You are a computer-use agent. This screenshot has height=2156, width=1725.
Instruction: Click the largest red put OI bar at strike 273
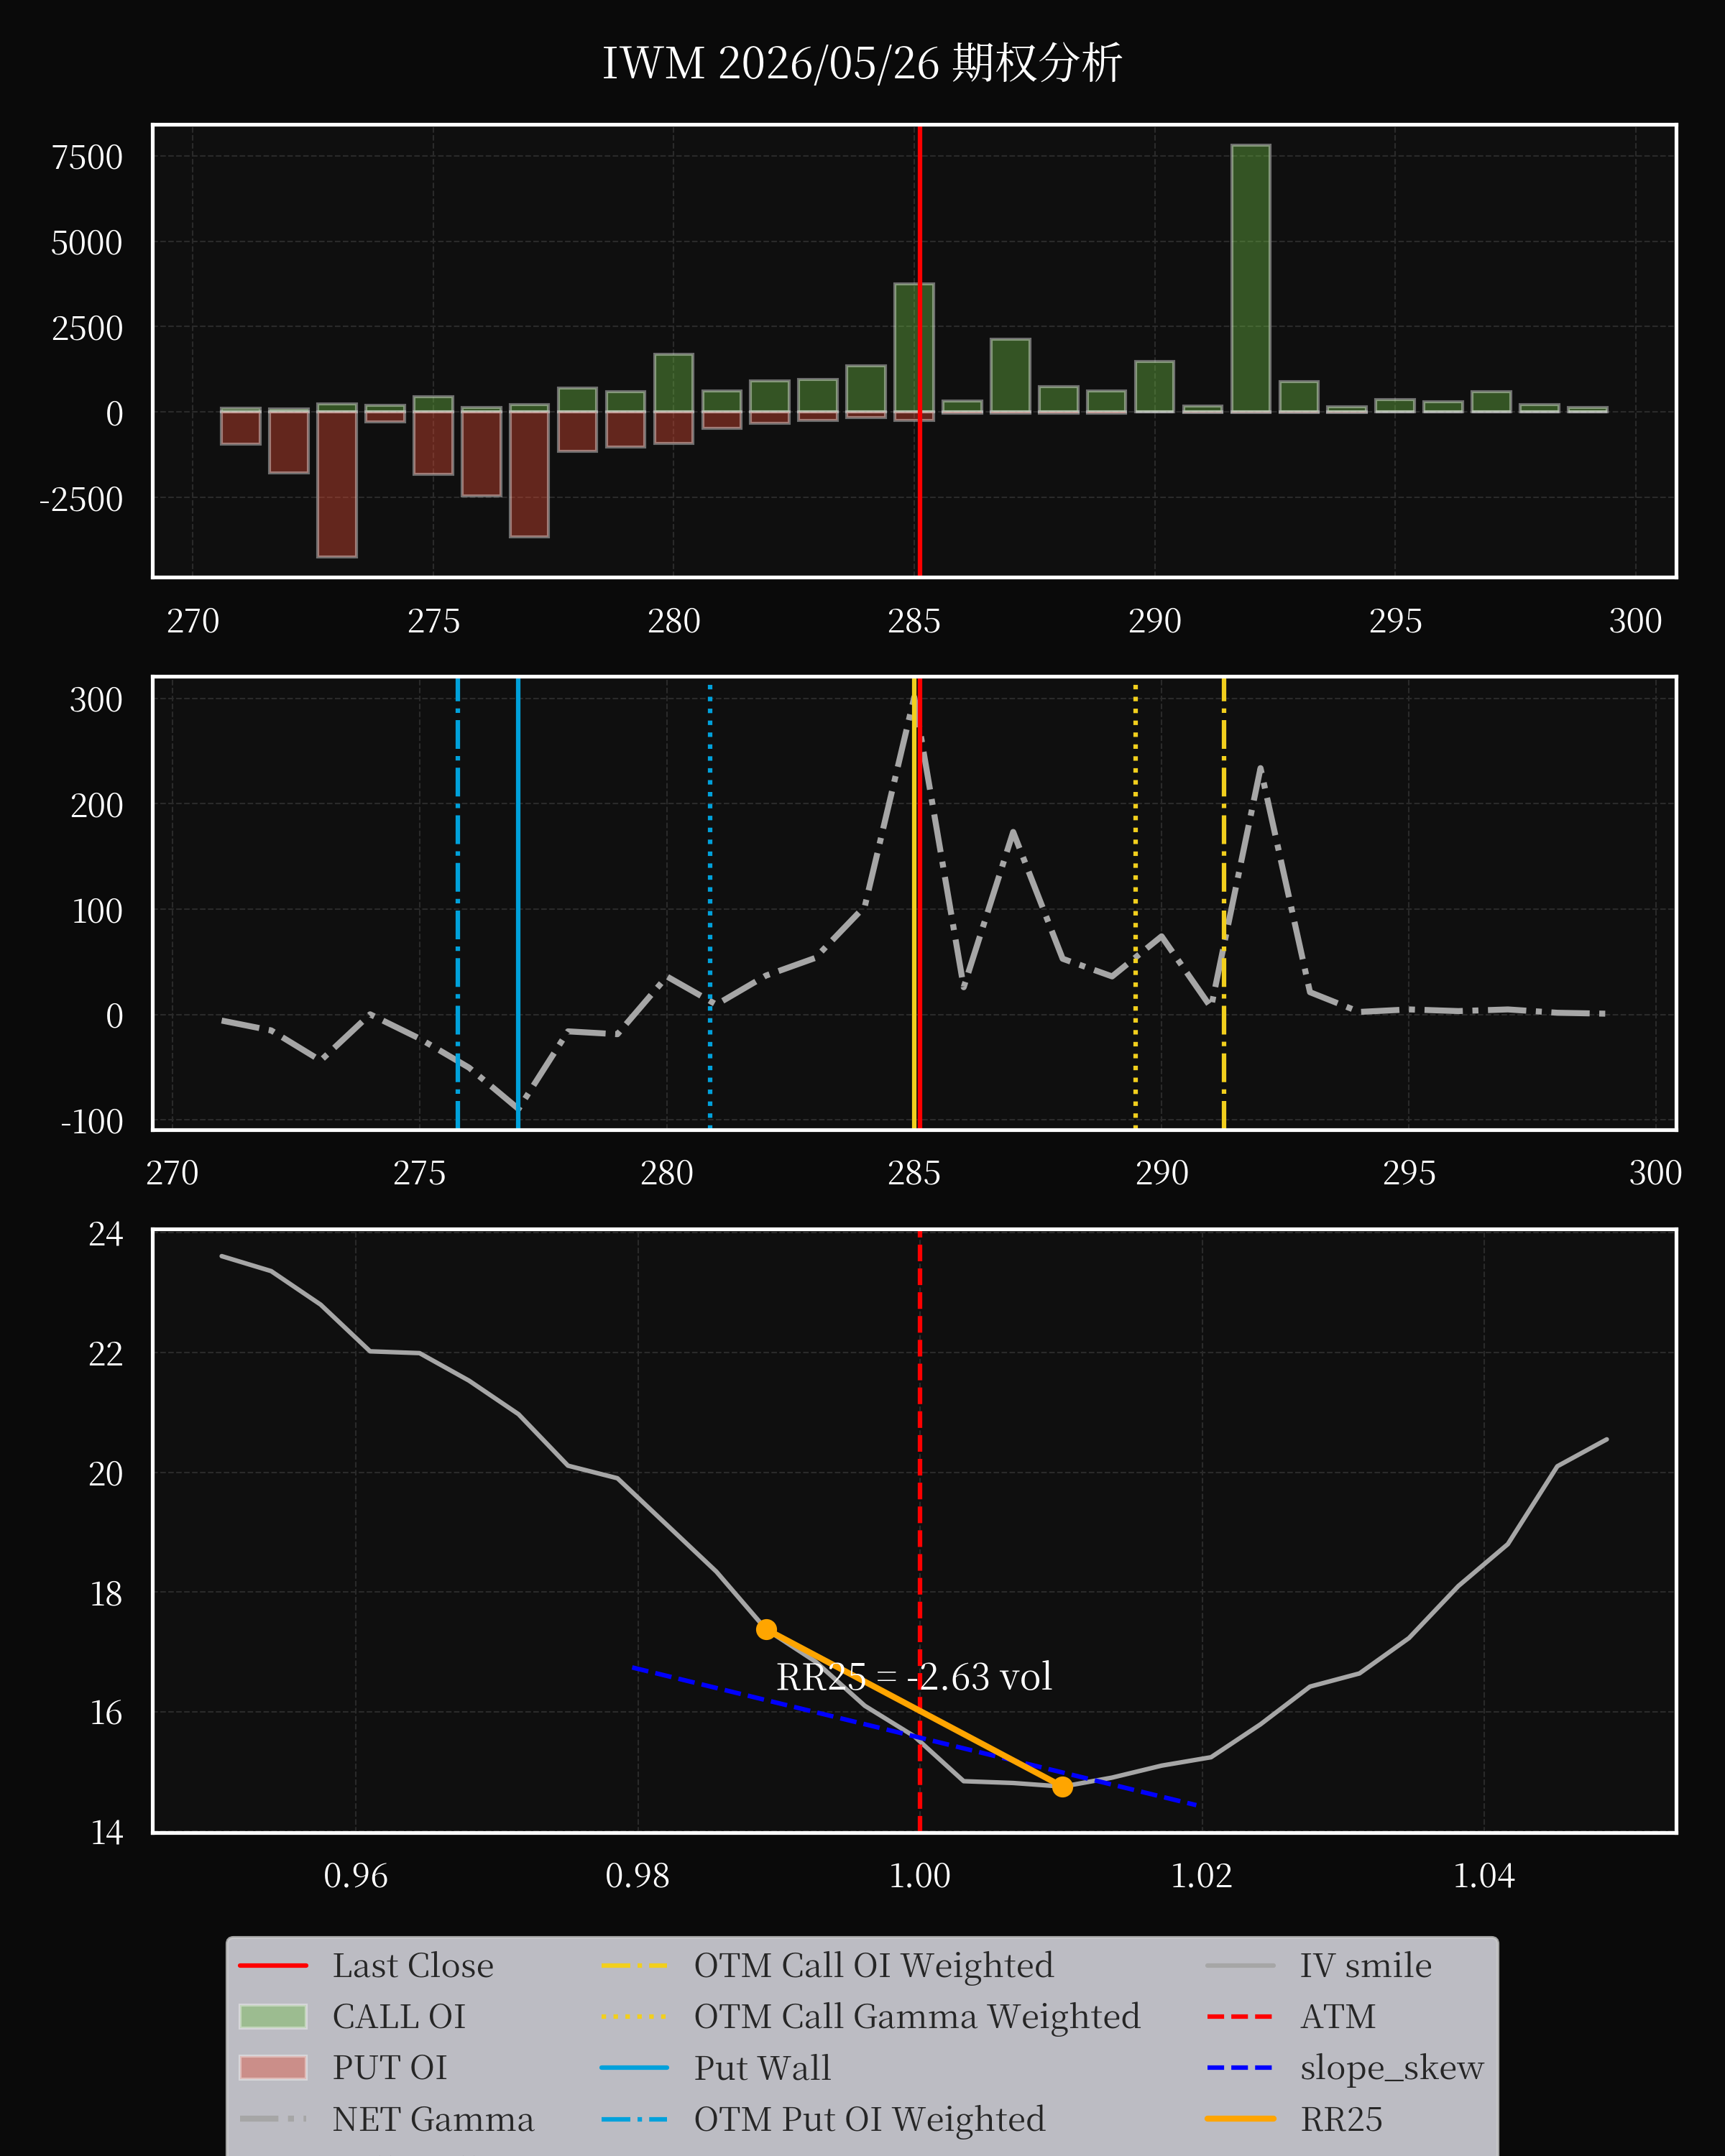[337, 484]
